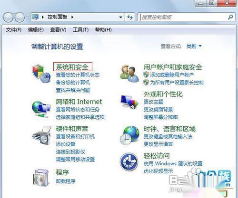Open the 文件(F) menu
Screen dimensions: 238x198
coord(13,29)
